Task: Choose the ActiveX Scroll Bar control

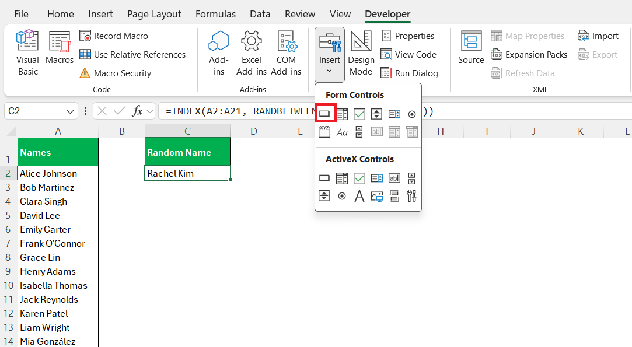Action: click(x=411, y=178)
